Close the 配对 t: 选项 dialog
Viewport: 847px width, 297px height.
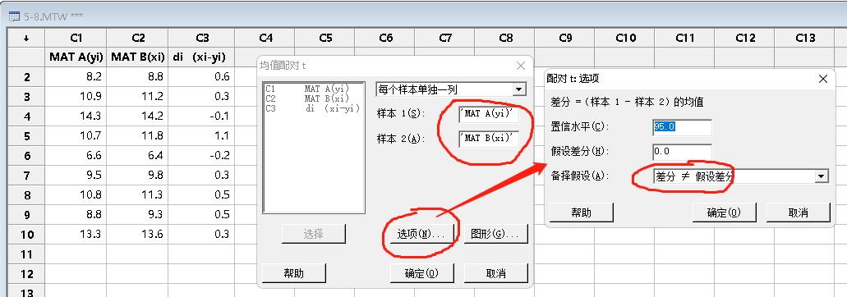tap(822, 79)
